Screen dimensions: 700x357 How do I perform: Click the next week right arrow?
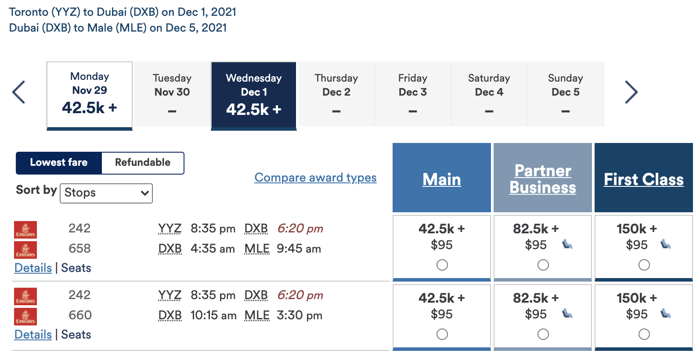coord(631,92)
